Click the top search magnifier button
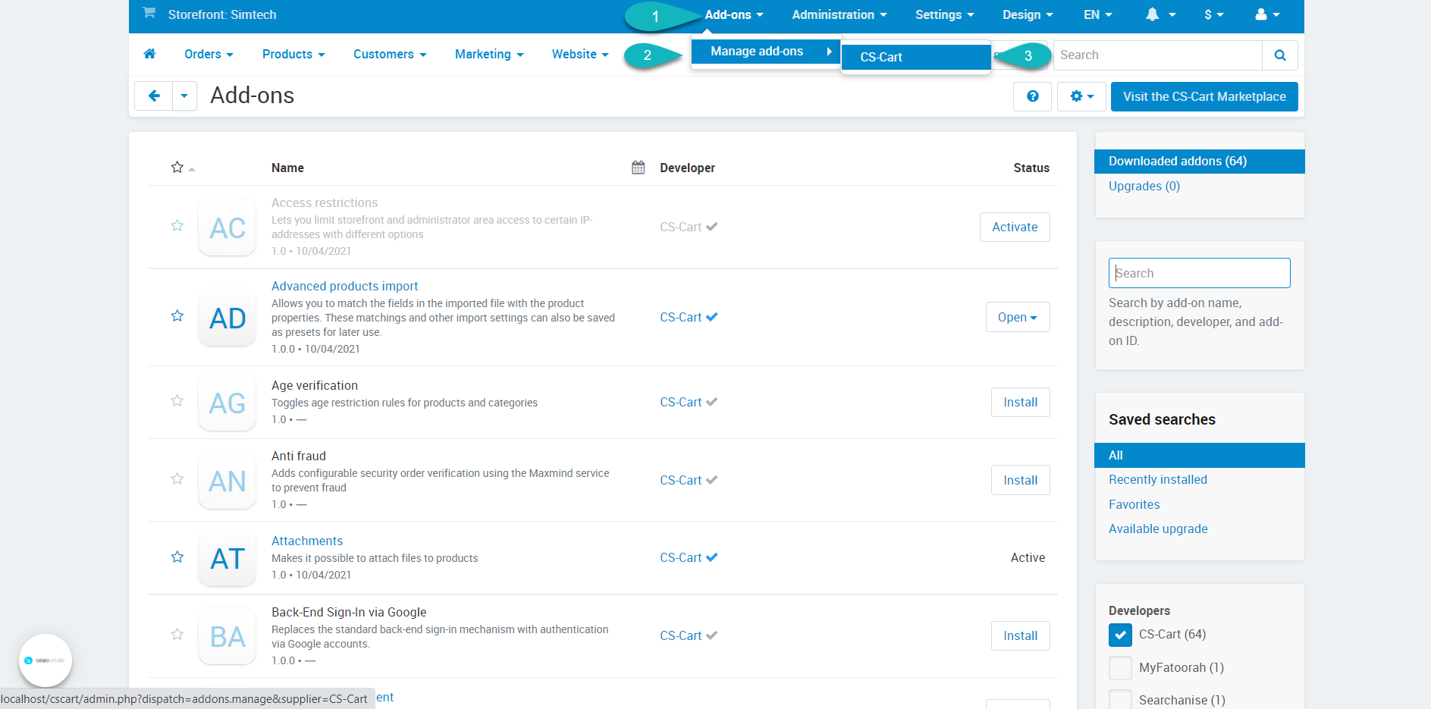The image size is (1431, 709). [x=1280, y=55]
